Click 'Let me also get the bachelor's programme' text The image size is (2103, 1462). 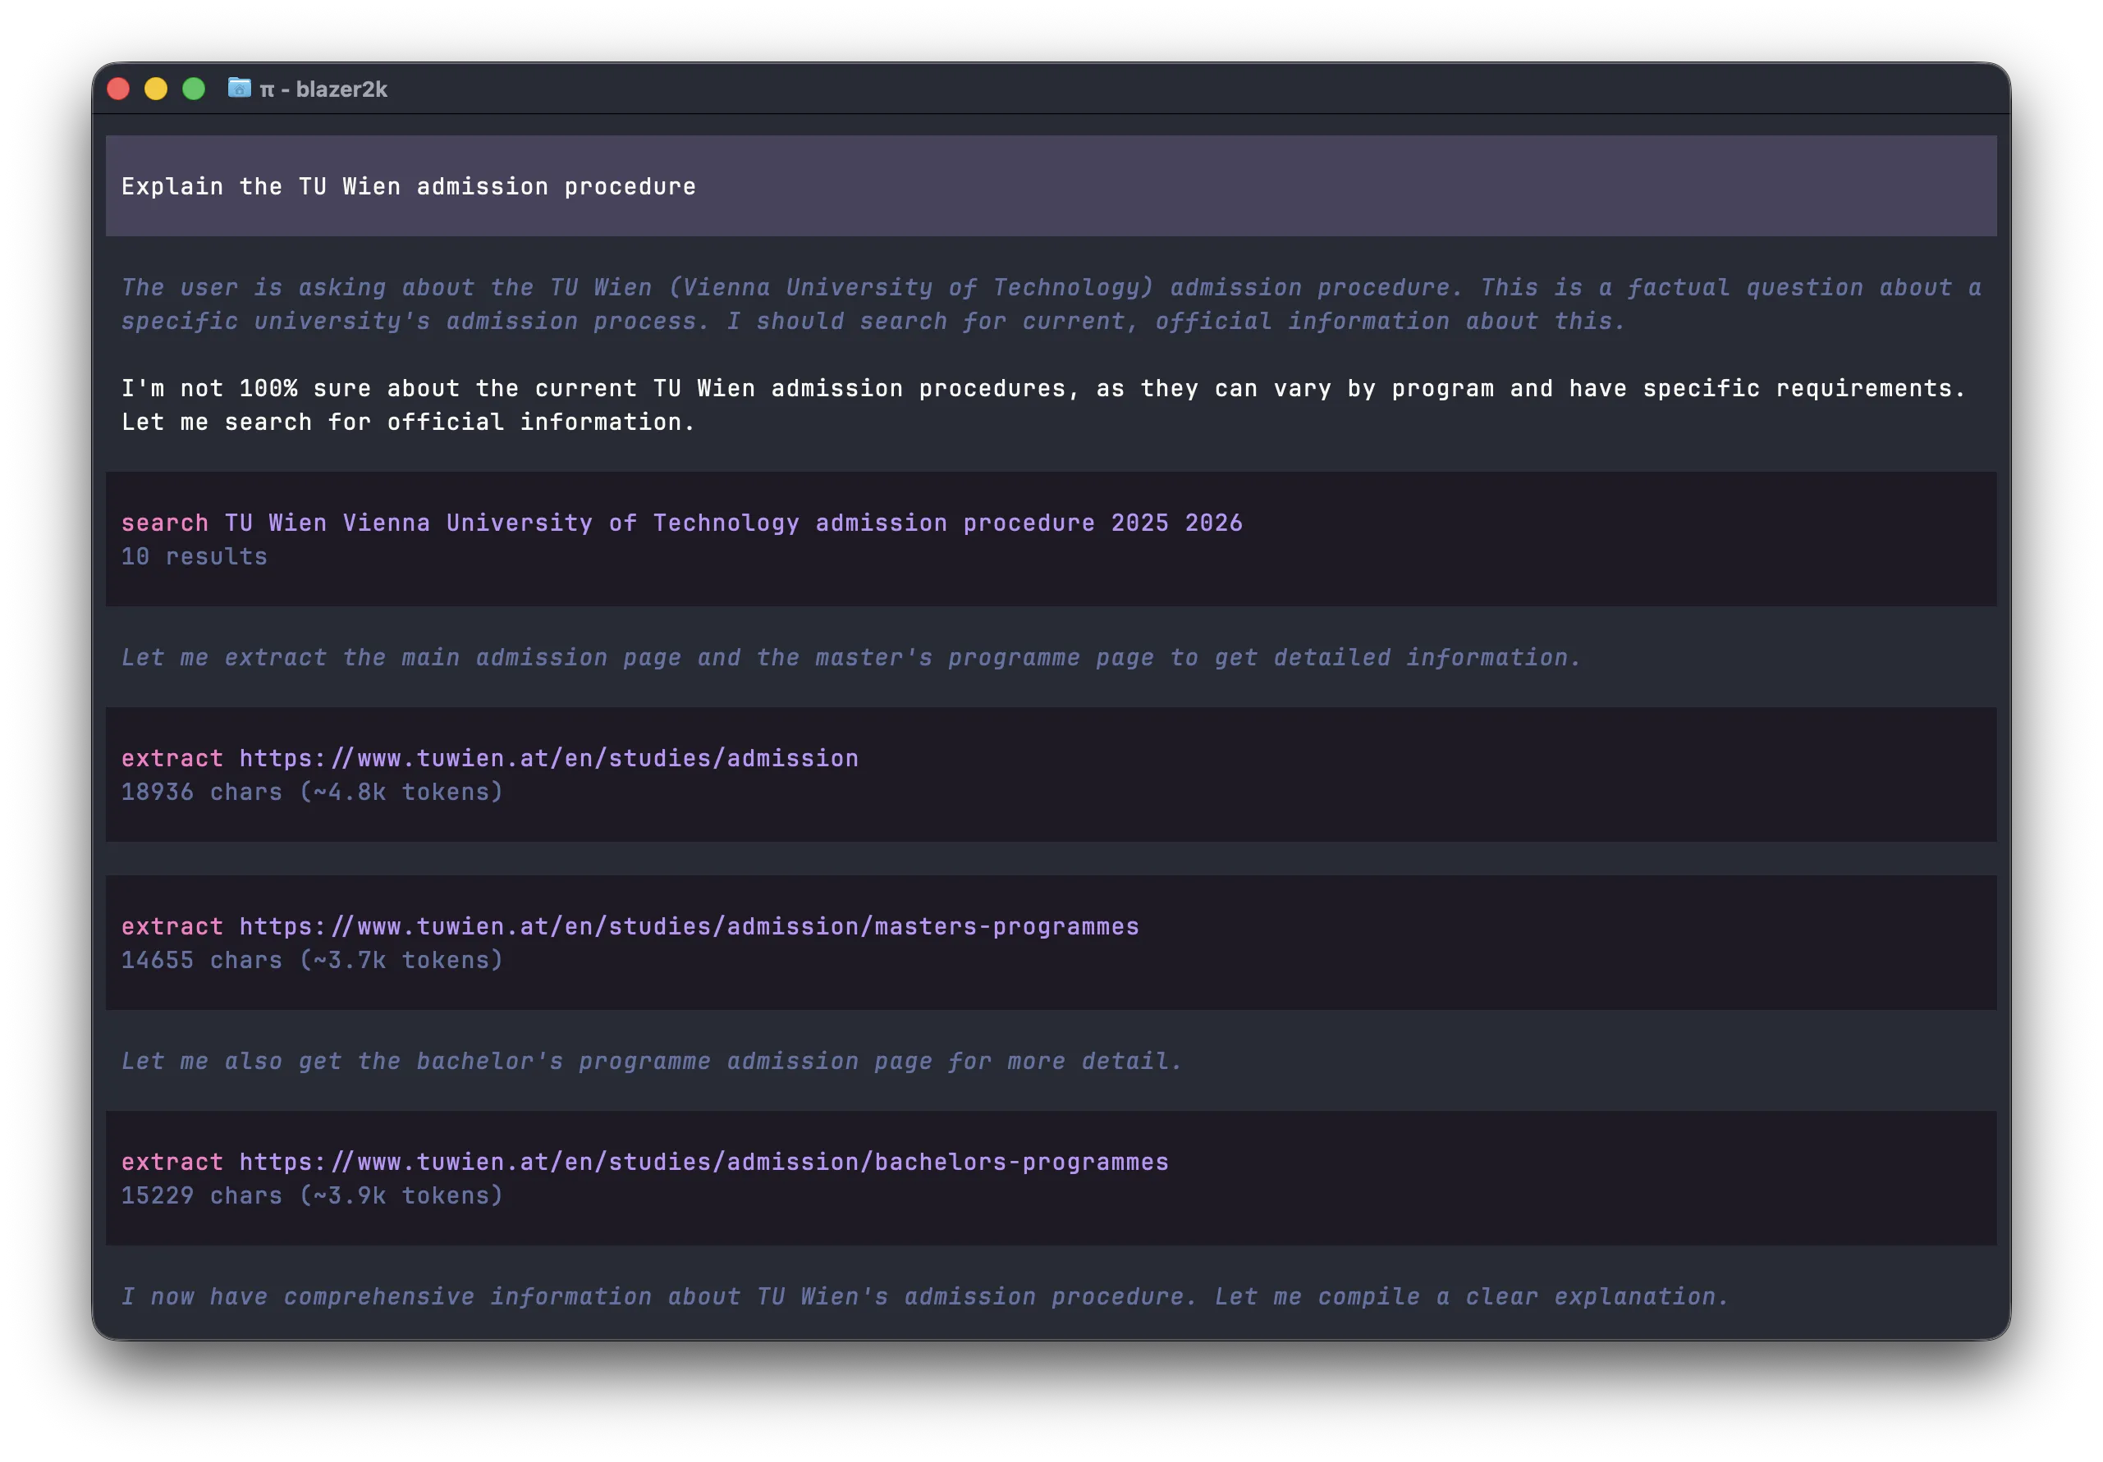coord(652,1061)
